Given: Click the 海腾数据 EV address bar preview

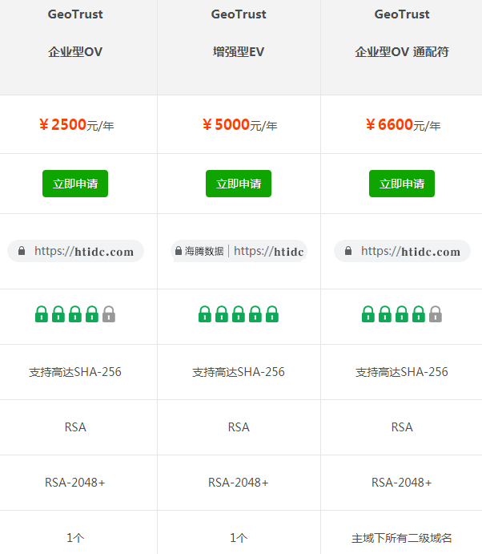Looking at the screenshot, I should tap(239, 251).
